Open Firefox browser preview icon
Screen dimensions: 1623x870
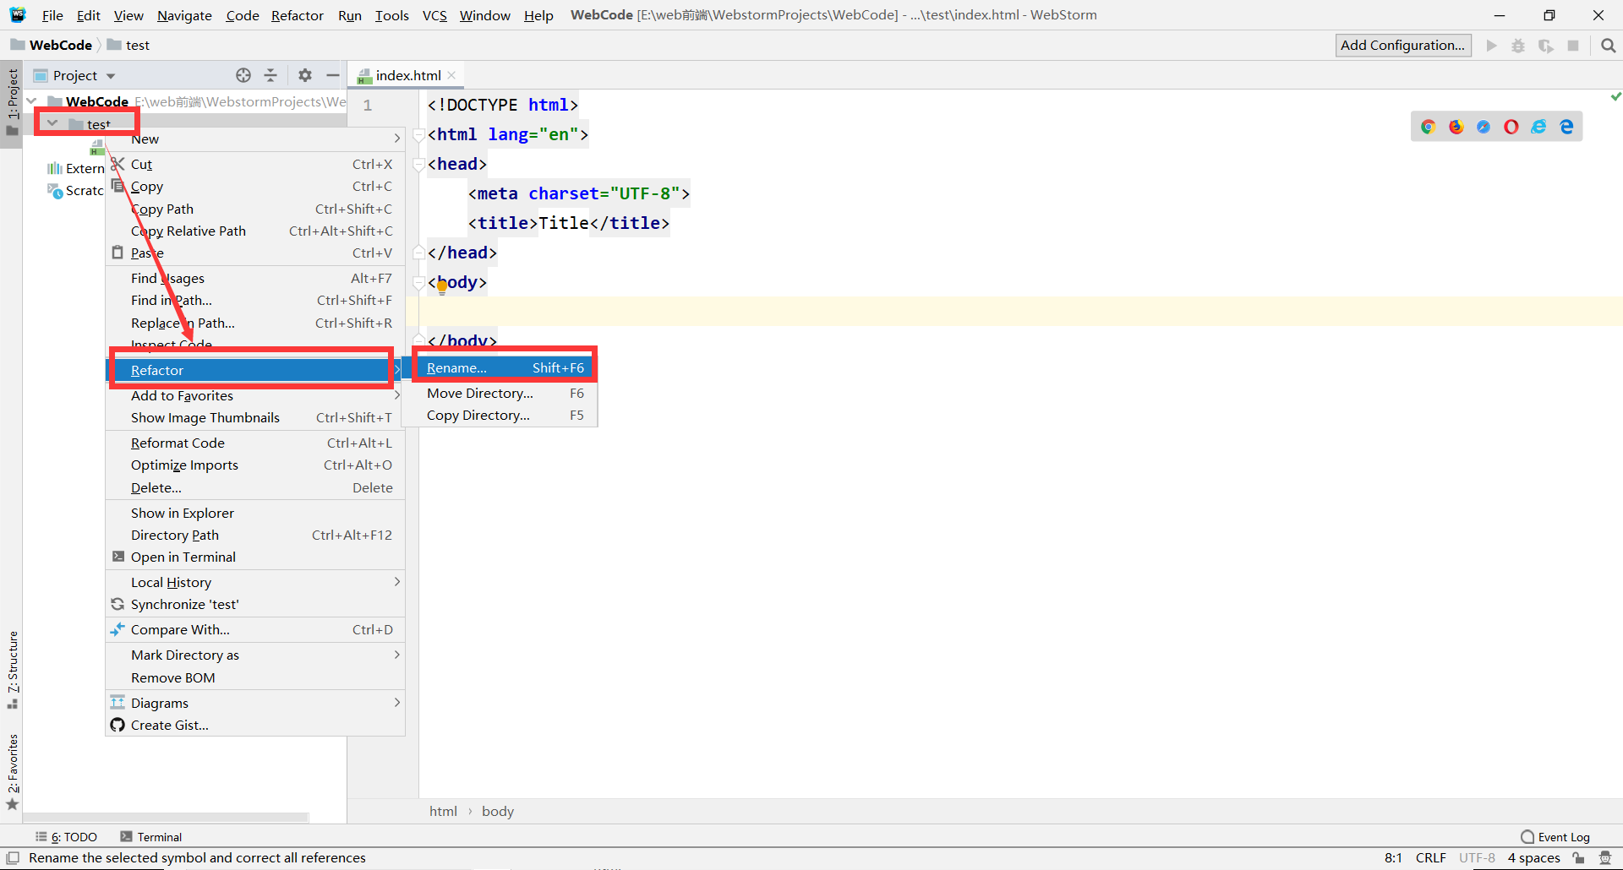pyautogui.click(x=1456, y=127)
